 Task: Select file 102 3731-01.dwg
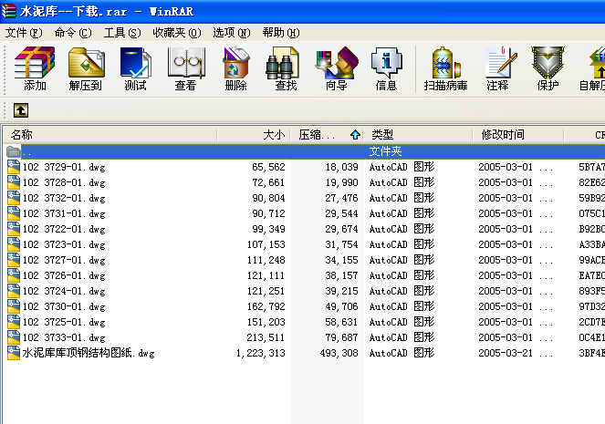tap(64, 213)
